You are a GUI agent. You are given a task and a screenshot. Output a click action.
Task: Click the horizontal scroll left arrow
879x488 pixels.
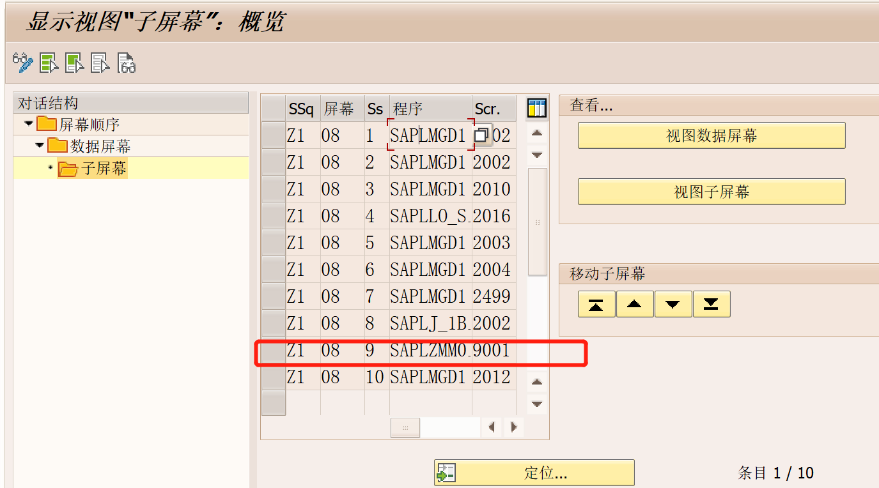coord(491,427)
